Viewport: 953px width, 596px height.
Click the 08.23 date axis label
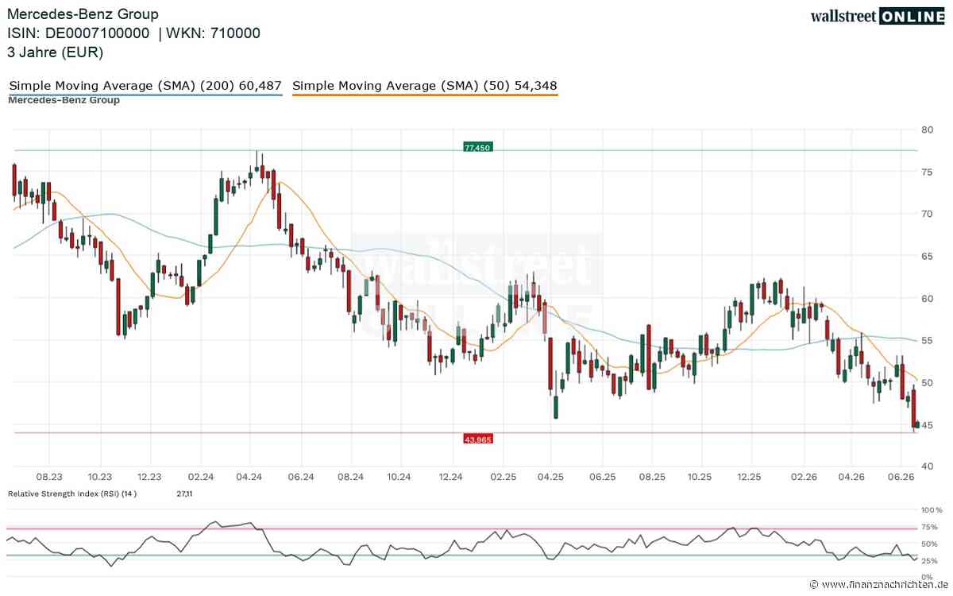click(x=49, y=477)
